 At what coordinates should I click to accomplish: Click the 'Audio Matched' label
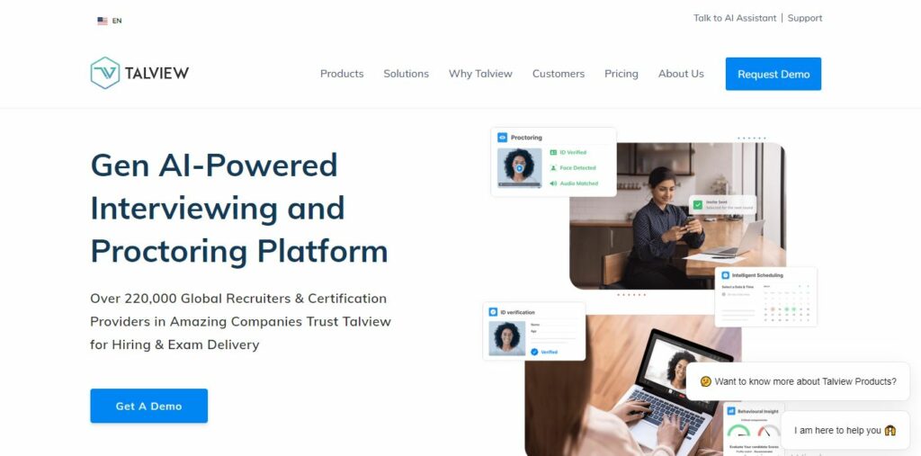[578, 183]
